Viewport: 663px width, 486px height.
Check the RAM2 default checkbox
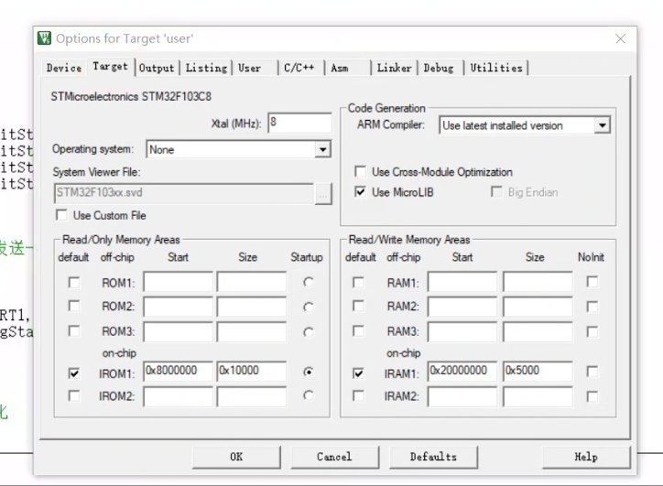(x=358, y=306)
